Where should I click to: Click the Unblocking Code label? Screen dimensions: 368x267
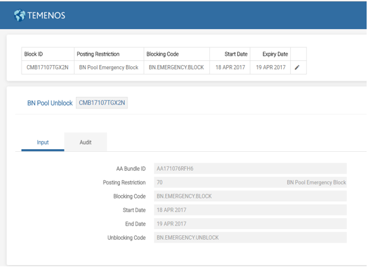click(x=127, y=238)
